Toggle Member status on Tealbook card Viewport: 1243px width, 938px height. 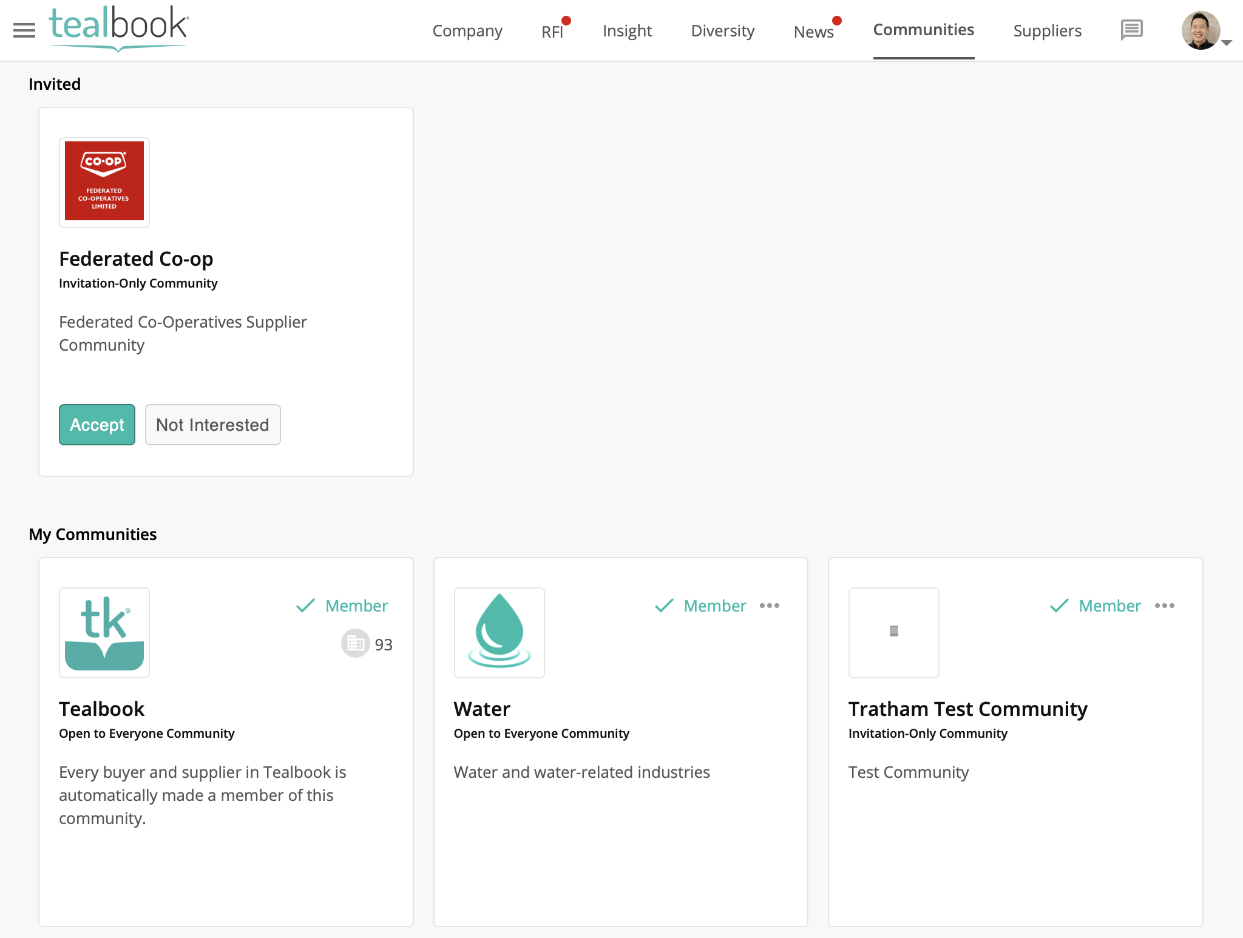(x=342, y=606)
